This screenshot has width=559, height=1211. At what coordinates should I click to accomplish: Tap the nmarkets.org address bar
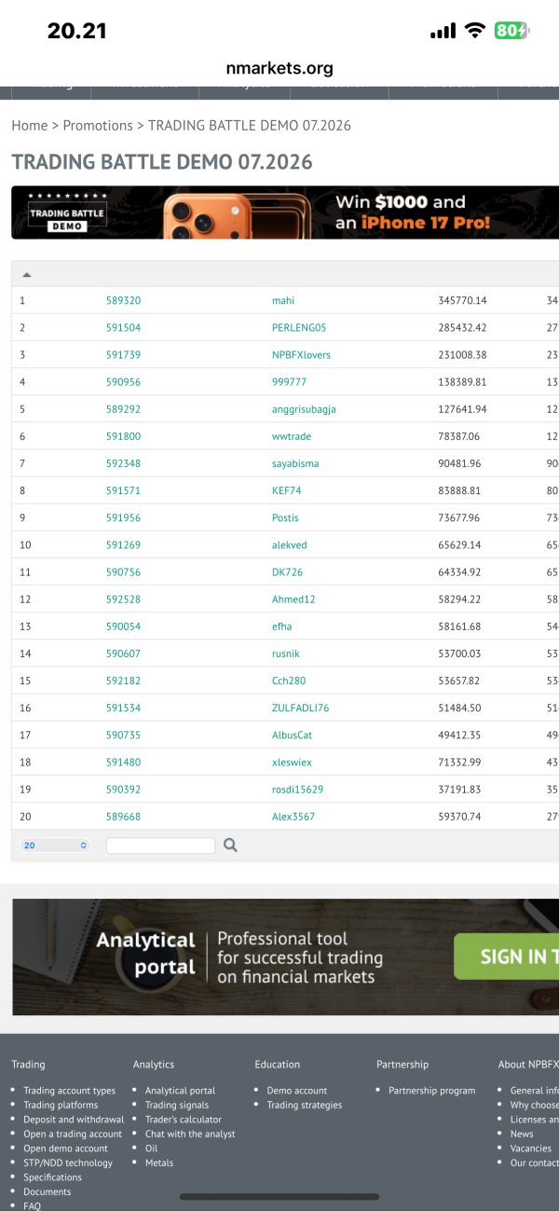[279, 68]
